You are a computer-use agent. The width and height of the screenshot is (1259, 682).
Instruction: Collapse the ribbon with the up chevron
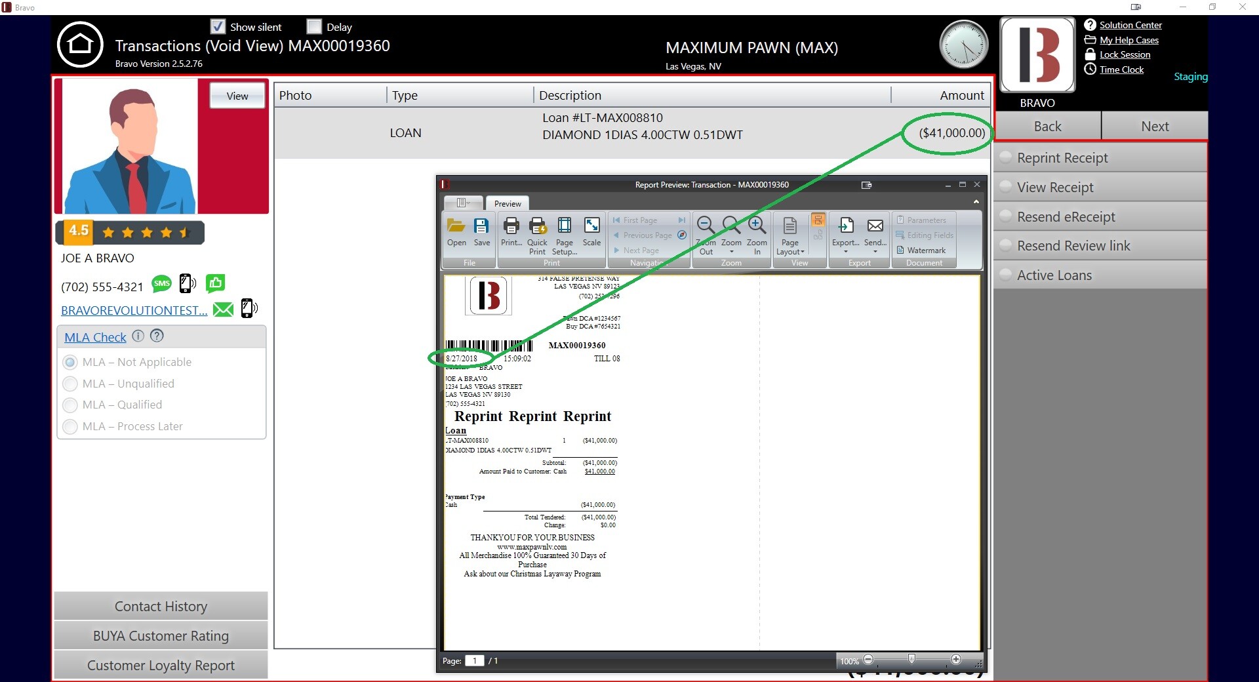pos(976,202)
